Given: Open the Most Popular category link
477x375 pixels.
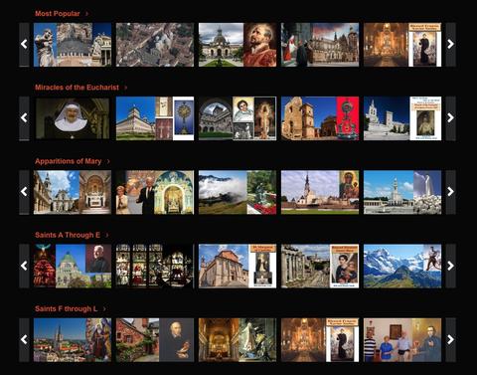Looking at the screenshot, I should point(58,14).
